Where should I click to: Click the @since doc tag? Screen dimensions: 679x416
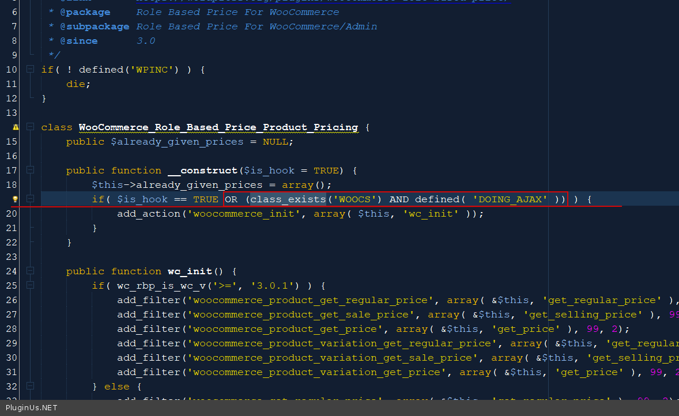79,41
